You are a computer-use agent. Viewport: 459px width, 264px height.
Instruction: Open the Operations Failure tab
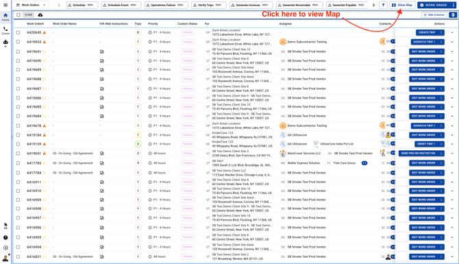click(166, 5)
